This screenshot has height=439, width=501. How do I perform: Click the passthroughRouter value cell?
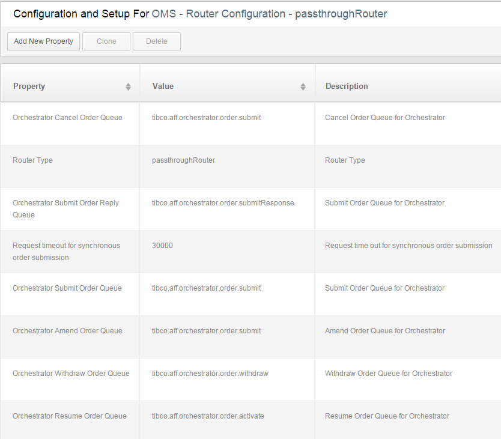[184, 160]
